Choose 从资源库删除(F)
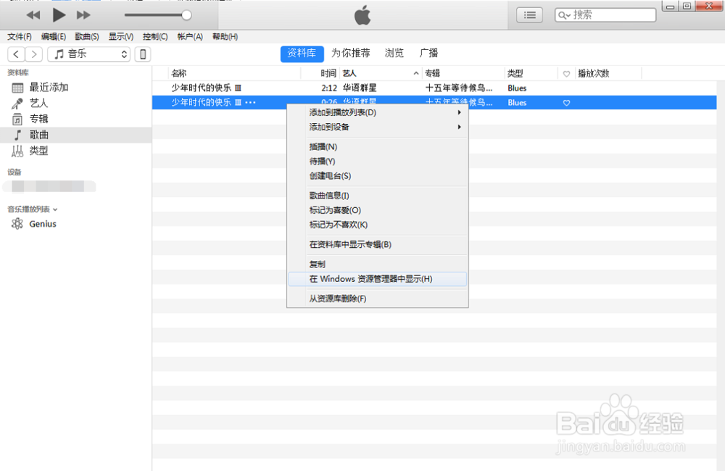This screenshot has height=471, width=725. [x=378, y=299]
